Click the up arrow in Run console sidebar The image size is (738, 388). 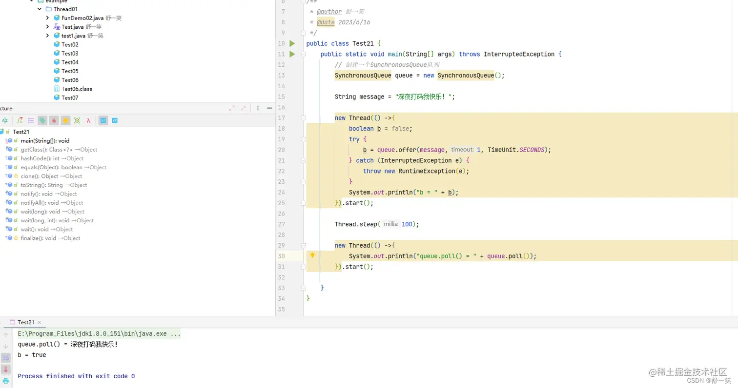click(x=6, y=335)
